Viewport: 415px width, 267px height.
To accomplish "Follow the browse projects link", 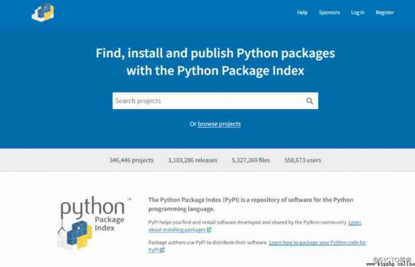I will pos(219,124).
